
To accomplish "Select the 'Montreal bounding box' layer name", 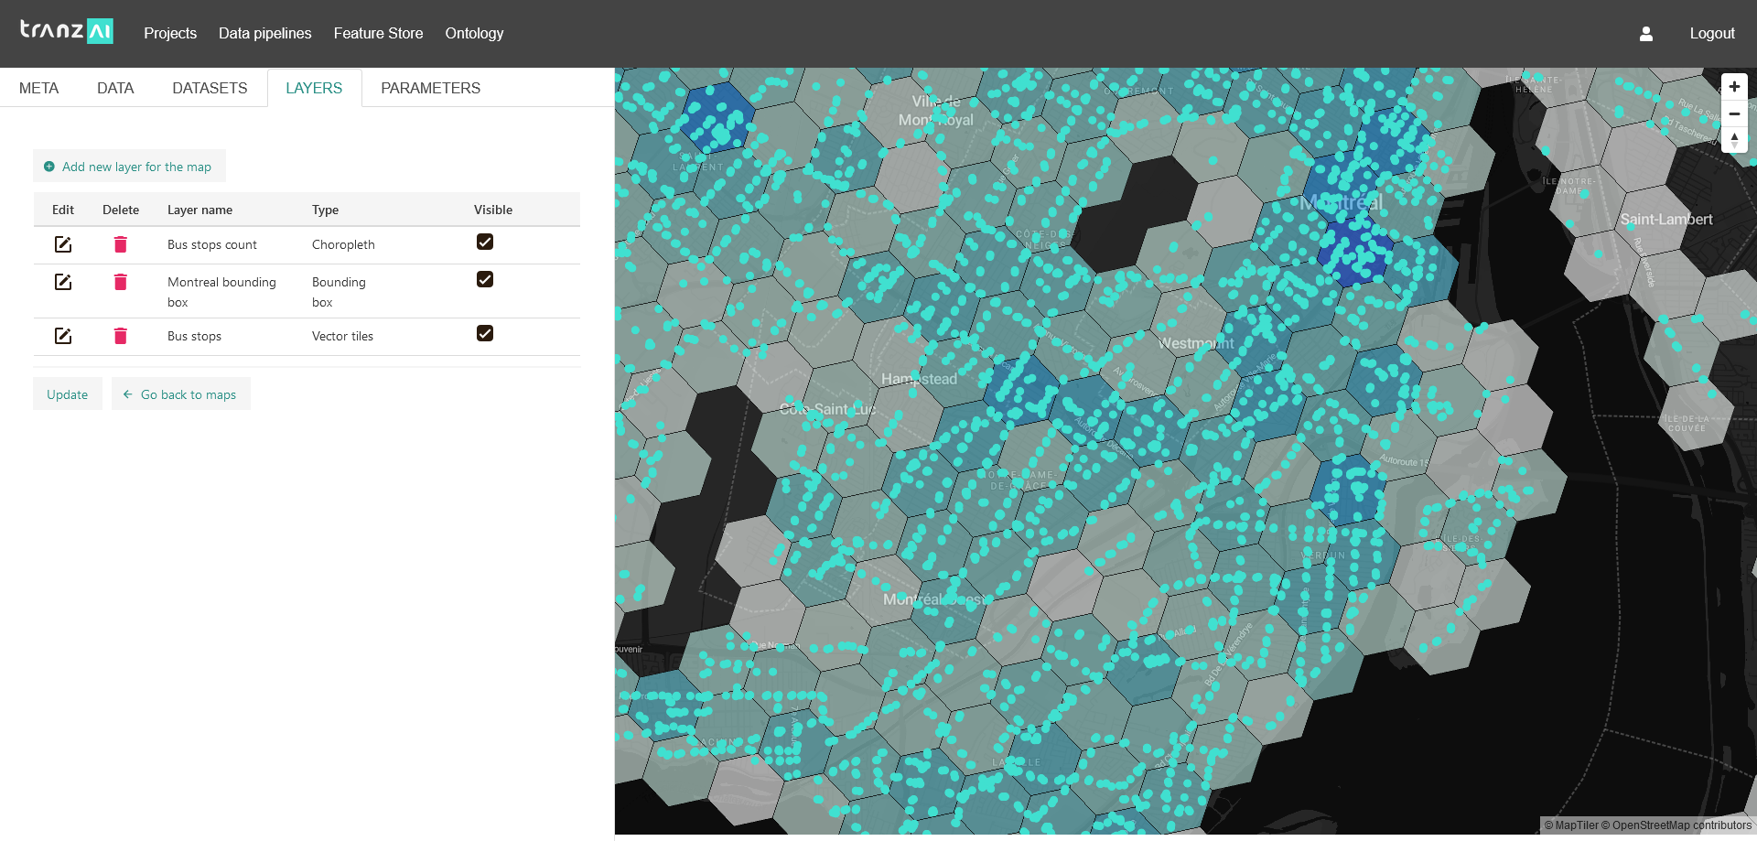I will tap(221, 292).
